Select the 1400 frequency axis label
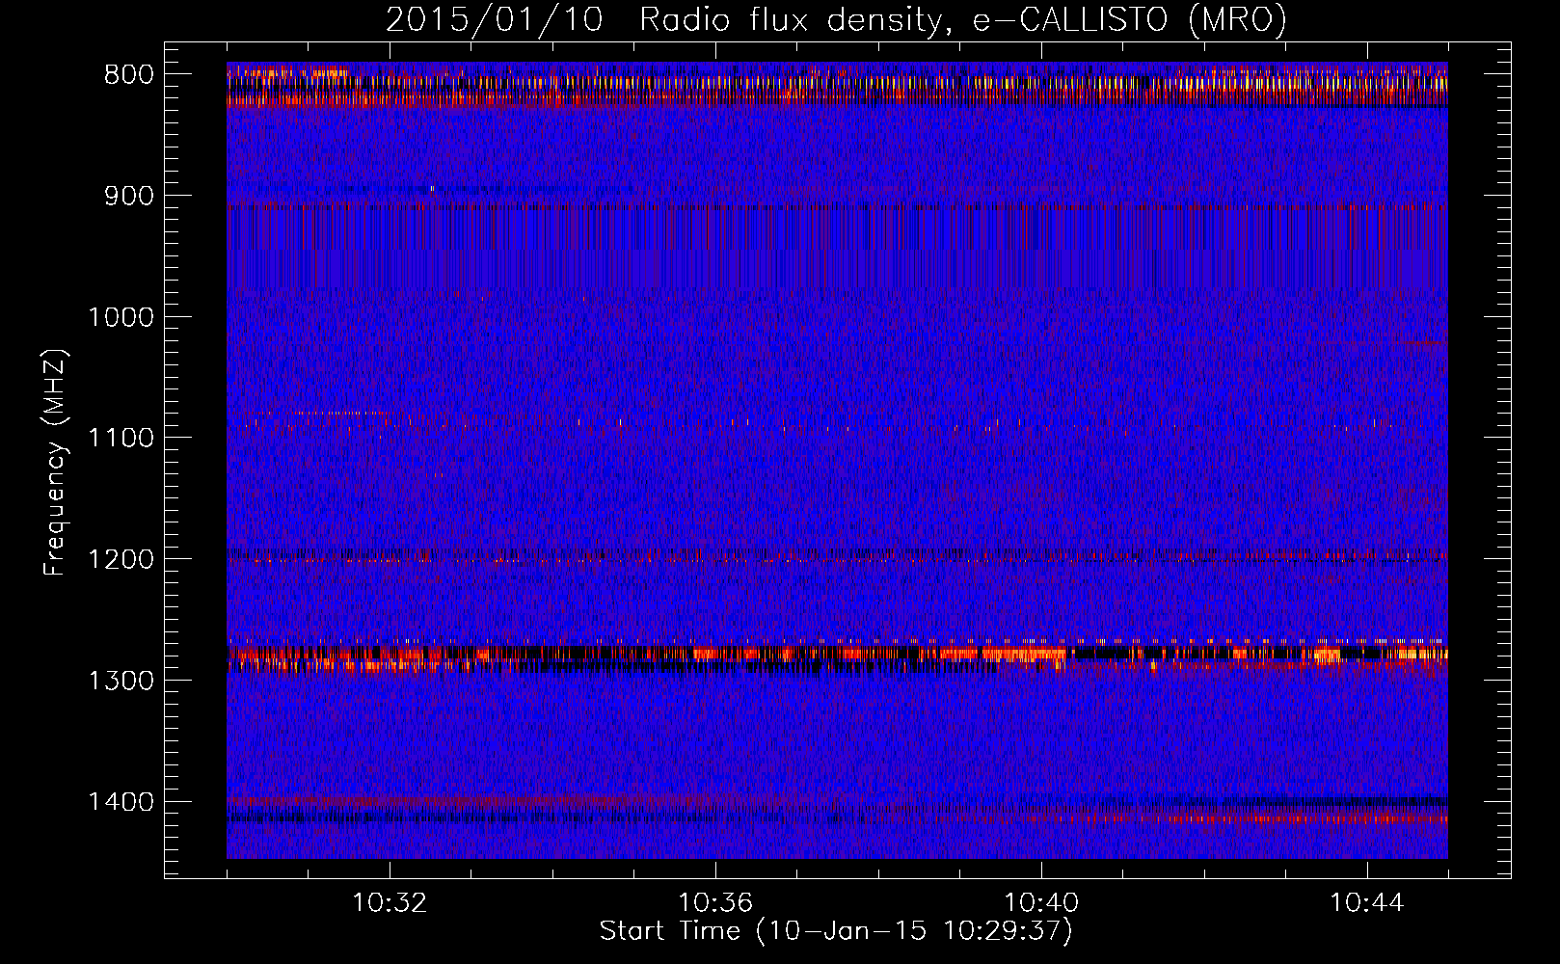Screen dimensions: 1560x964 point(121,802)
